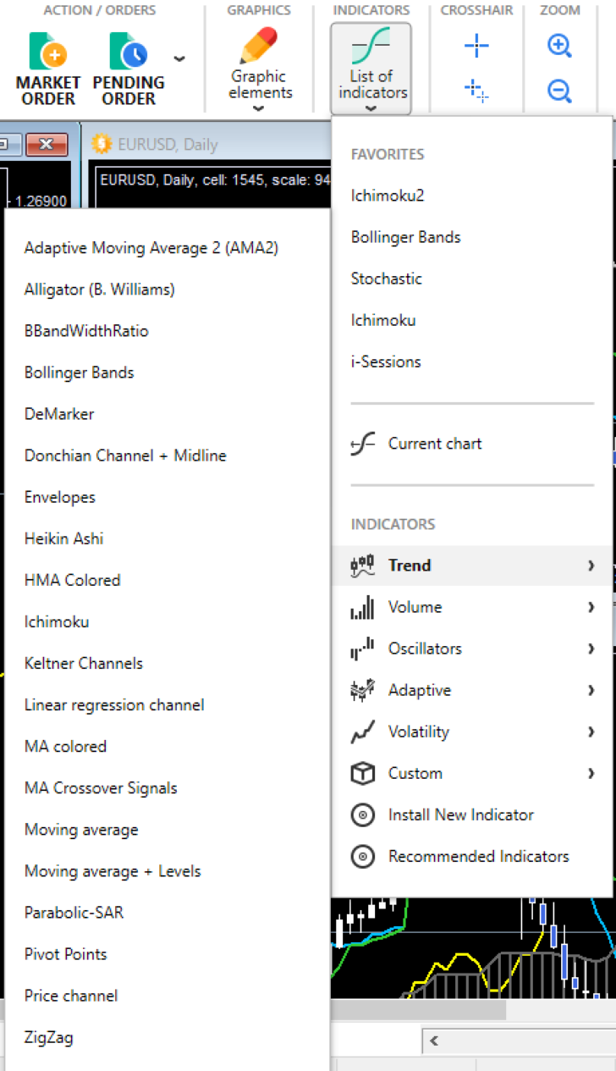This screenshot has width=616, height=1071.
Task: Open Recommended Indicators
Action: coord(478,856)
